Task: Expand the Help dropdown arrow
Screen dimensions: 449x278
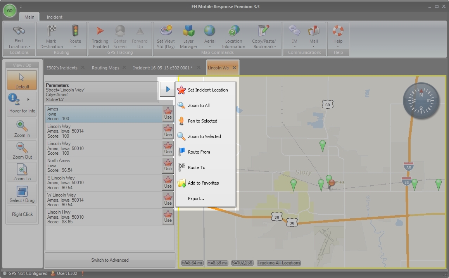Action: 338,47
